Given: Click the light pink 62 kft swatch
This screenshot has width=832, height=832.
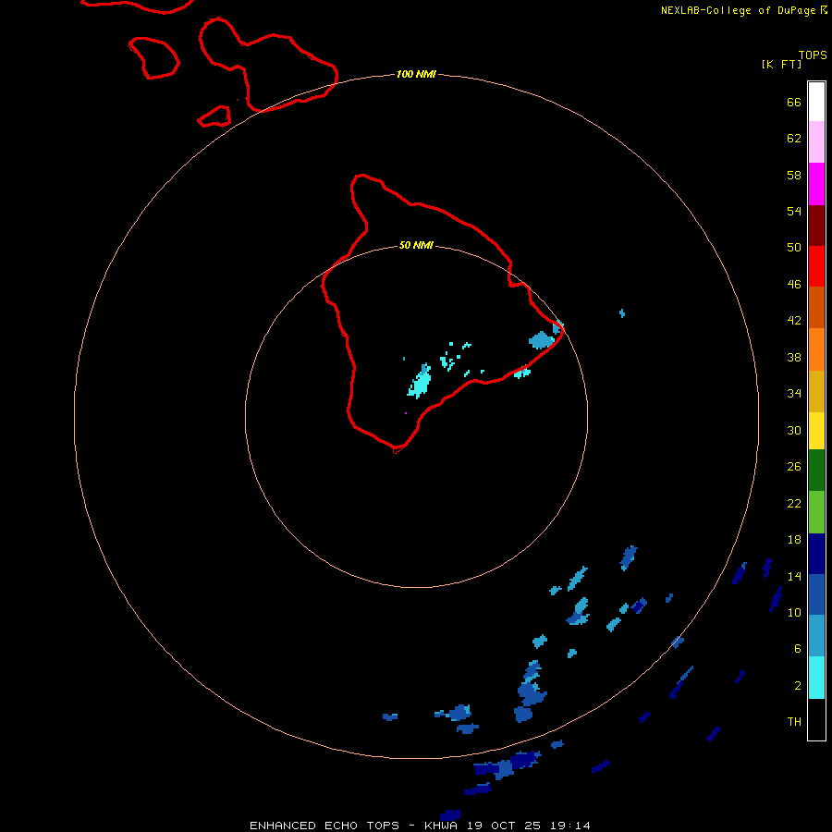Looking at the screenshot, I should tap(816, 141).
